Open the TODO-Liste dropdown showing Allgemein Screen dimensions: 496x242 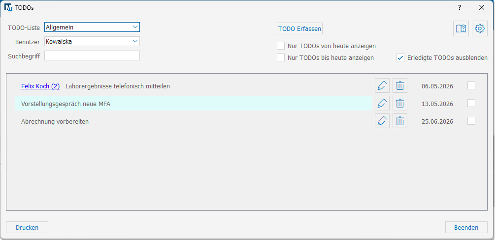click(x=92, y=27)
